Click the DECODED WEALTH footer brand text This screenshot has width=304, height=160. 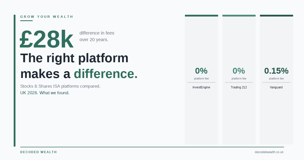[39, 152]
